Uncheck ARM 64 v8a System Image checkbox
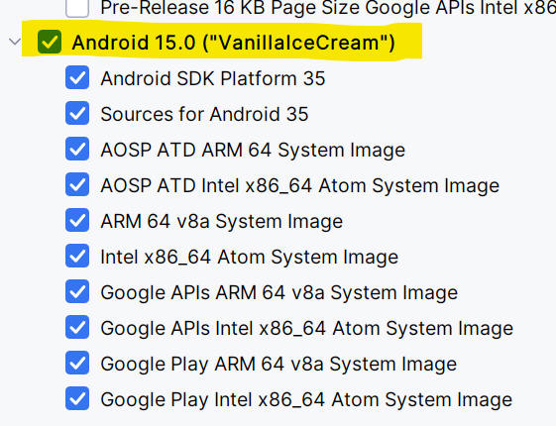Viewport: 556px width, 426px height. (x=77, y=221)
